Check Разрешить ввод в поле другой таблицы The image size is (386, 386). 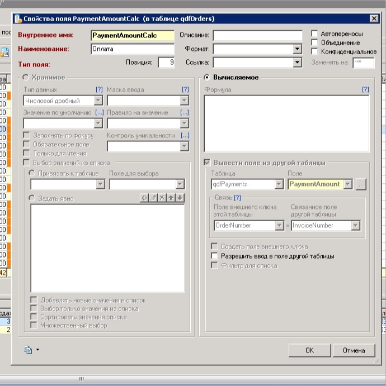(x=214, y=256)
